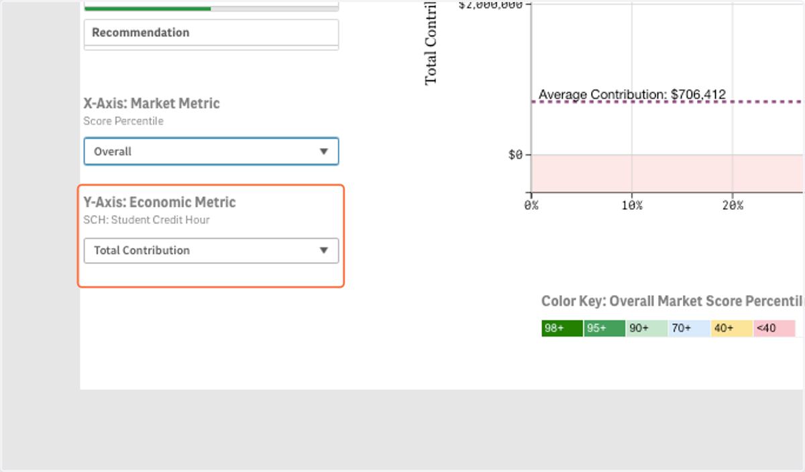Click the X-Axis: Market Metric heading

point(152,103)
